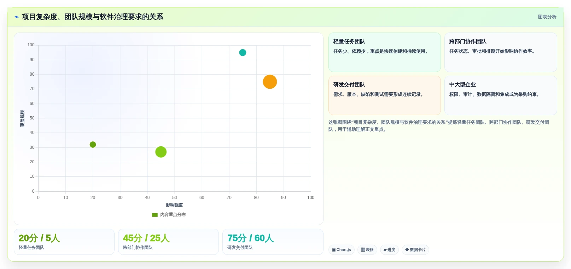Screen dimensions: 571x269
Task: Open the 跨部门协作团队 card
Action: (x=501, y=52)
